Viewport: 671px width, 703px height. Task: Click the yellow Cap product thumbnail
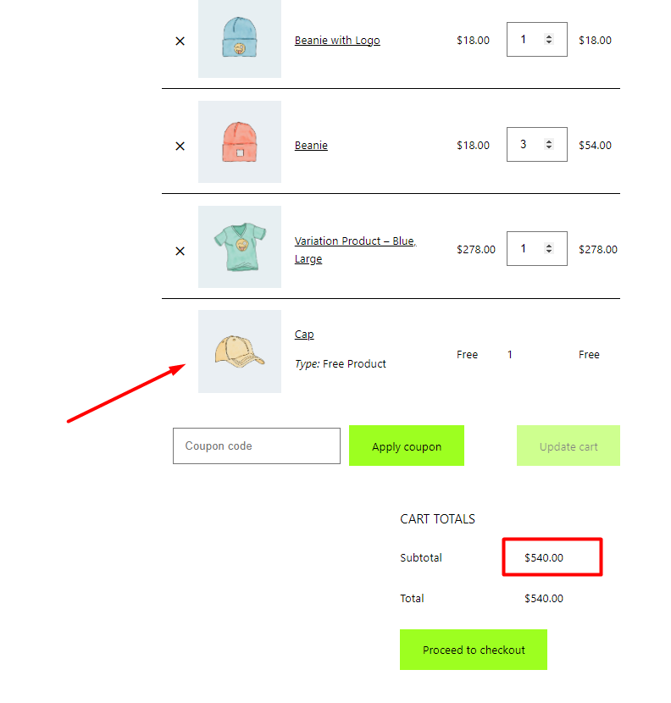[x=240, y=351]
